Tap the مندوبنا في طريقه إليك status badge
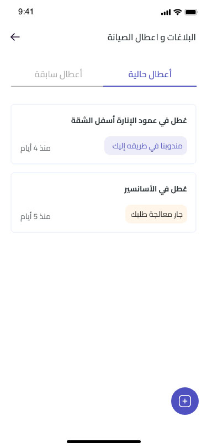Viewport: 207px width, 448px height. point(146,146)
